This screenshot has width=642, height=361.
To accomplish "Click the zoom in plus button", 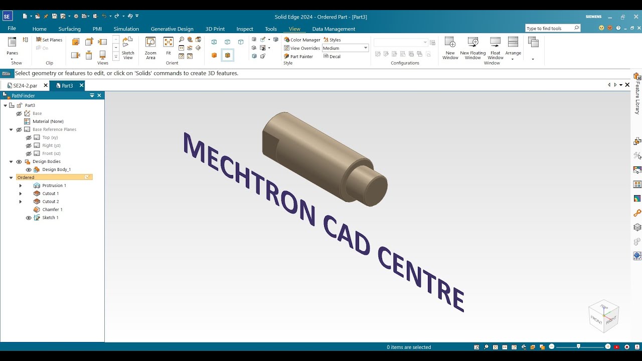I will [608, 346].
